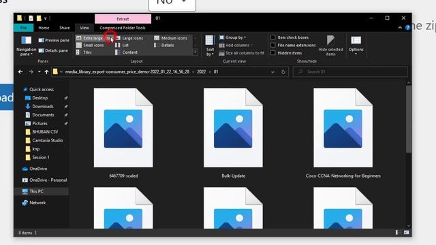Select Cisco-CCNA-Networking-for-Beginners file
436x245 pixels.
click(343, 133)
